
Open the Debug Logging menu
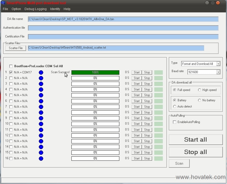pyautogui.click(x=35, y=9)
